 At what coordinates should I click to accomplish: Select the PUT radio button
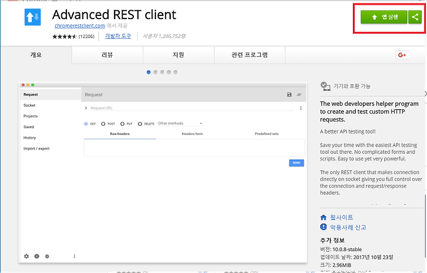pyautogui.click(x=123, y=123)
